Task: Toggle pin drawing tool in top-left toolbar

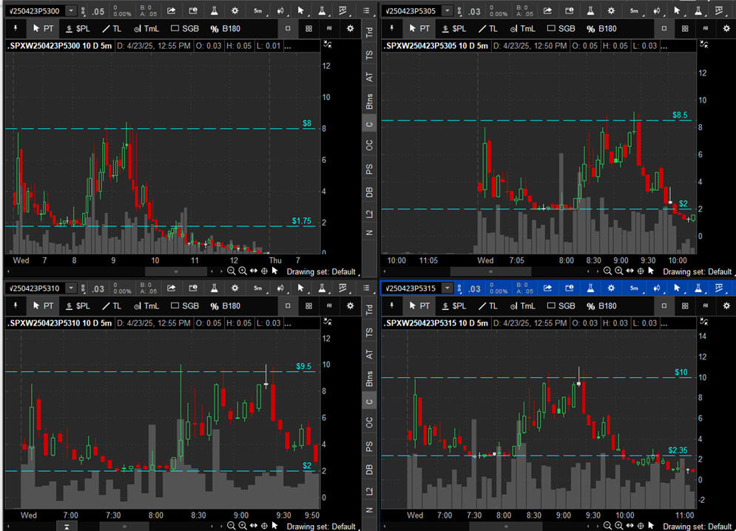Action: point(16,28)
